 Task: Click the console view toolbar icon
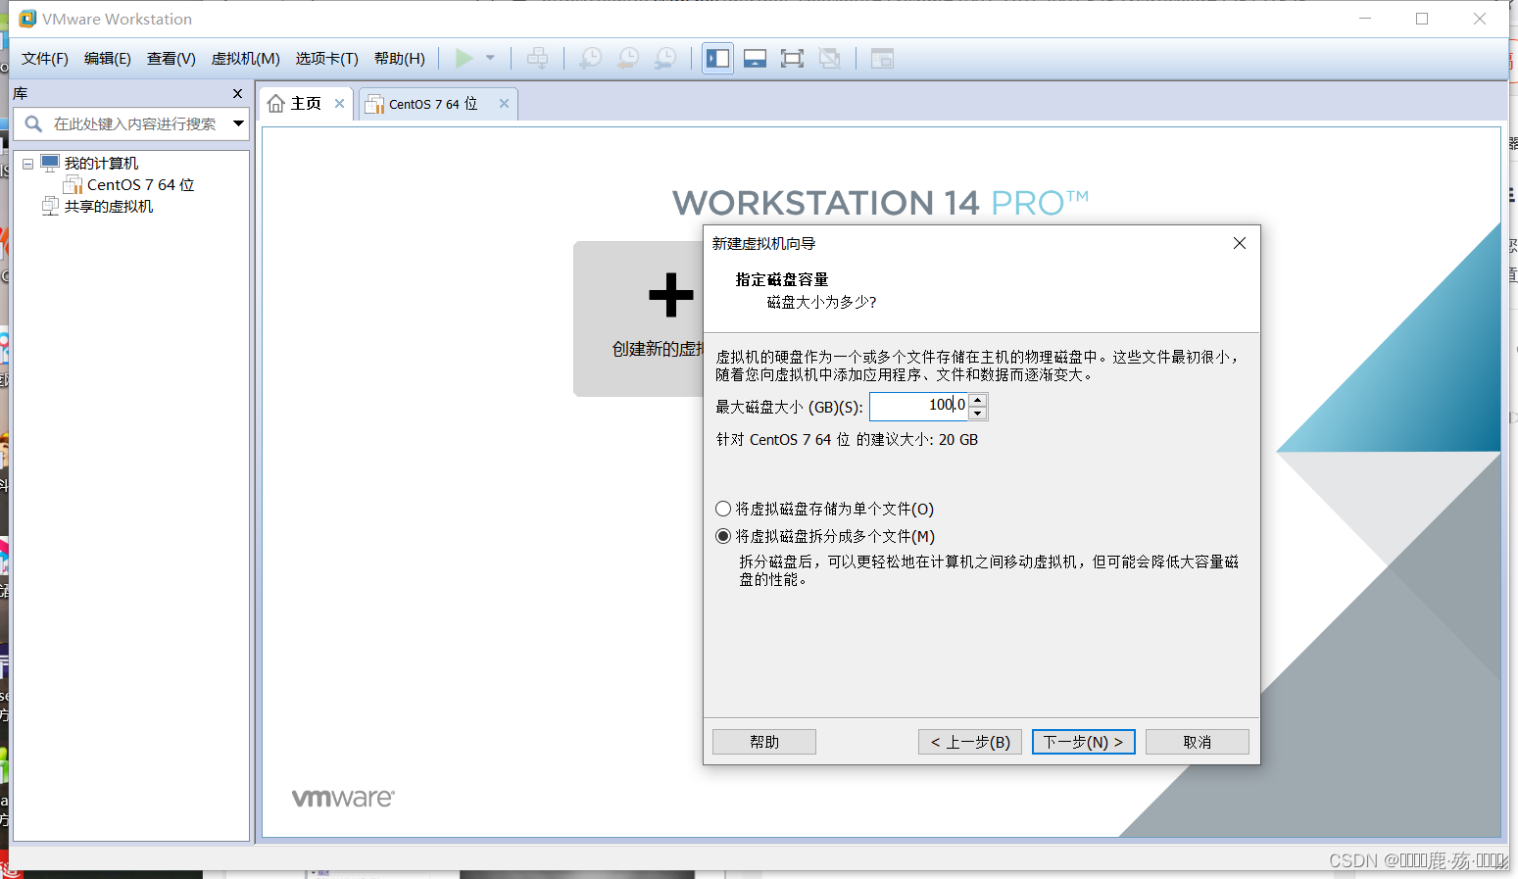882,59
